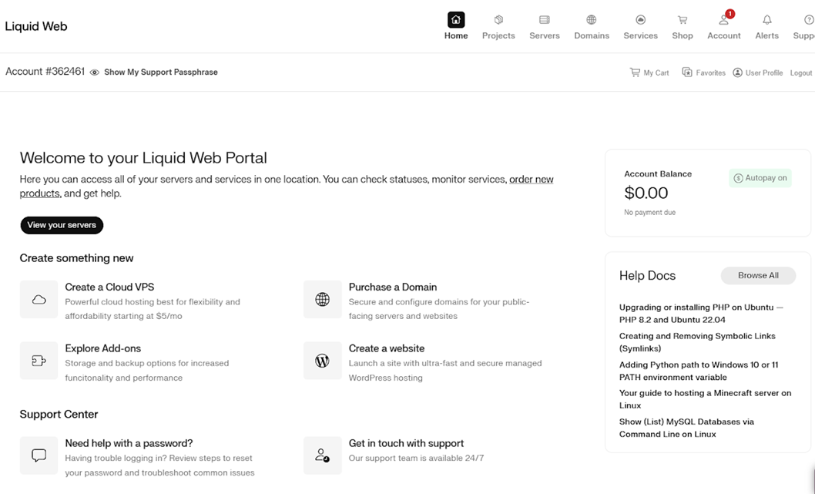
Task: Open the Shop cart icon
Action: (682, 20)
